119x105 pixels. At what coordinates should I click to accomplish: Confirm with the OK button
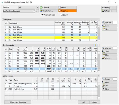83,102
